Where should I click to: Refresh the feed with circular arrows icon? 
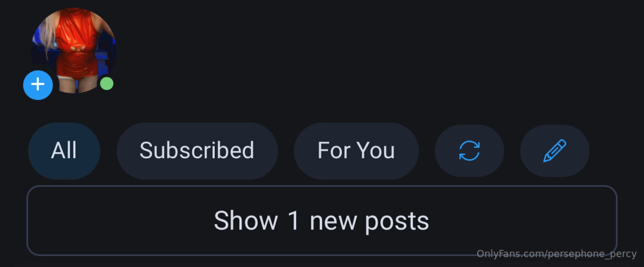click(469, 151)
